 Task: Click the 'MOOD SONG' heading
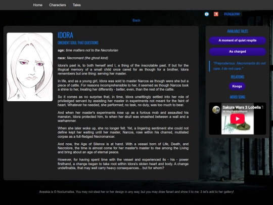pyautogui.click(x=238, y=97)
